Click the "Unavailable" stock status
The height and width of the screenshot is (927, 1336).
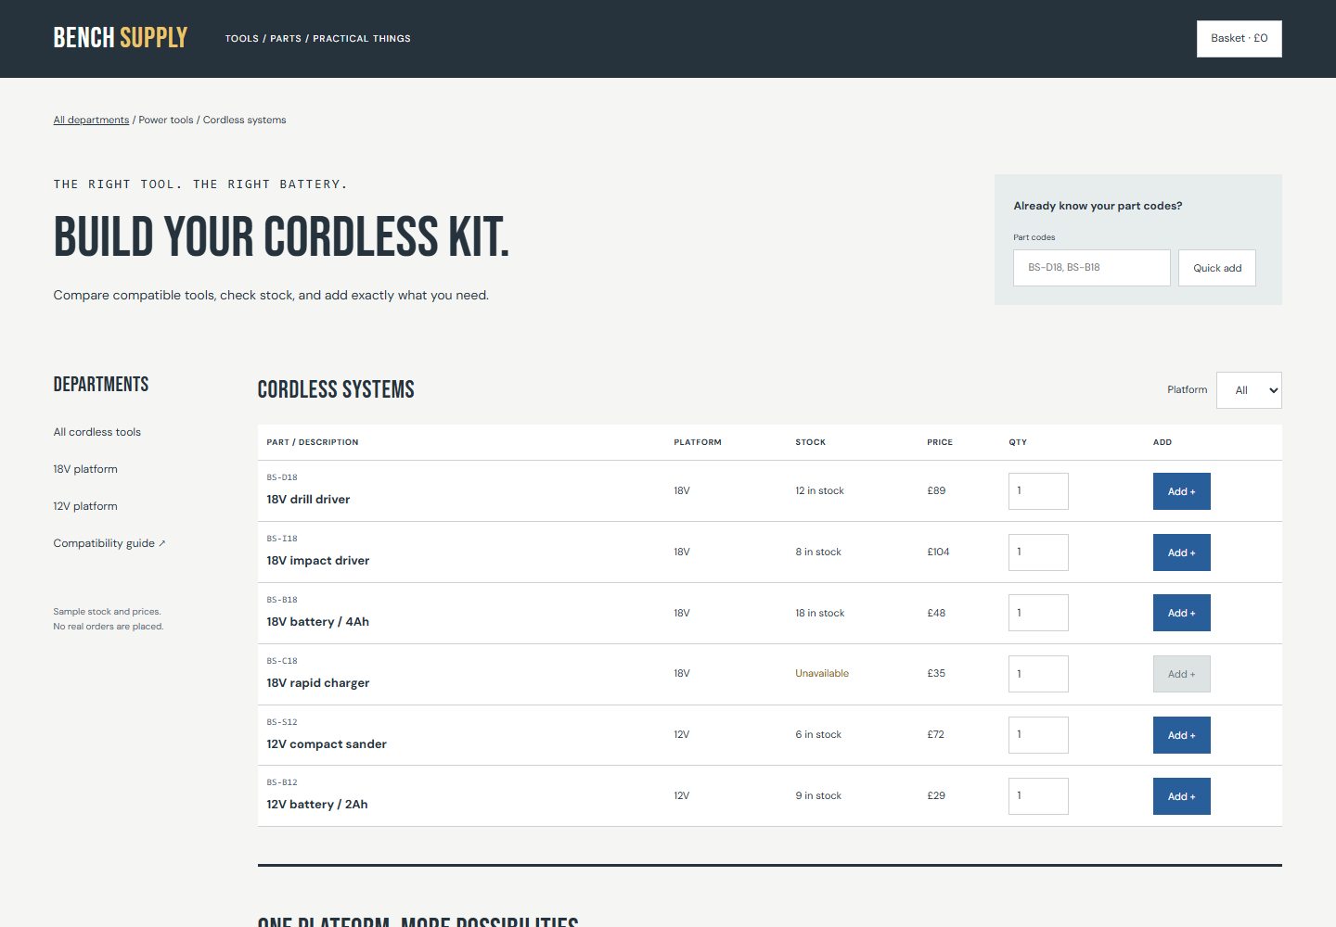tap(822, 674)
